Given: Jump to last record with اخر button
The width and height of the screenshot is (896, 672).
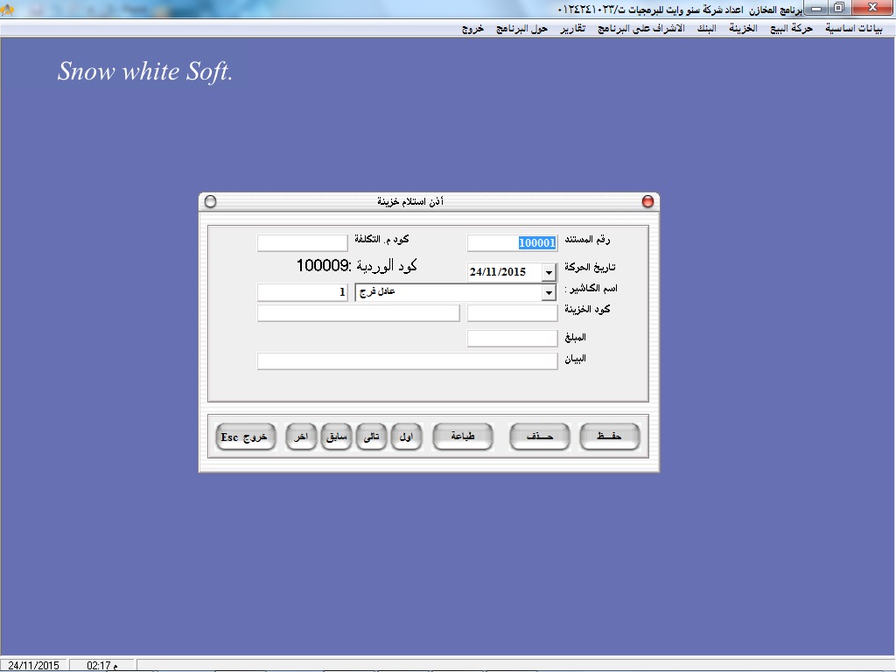Looking at the screenshot, I should pos(301,437).
